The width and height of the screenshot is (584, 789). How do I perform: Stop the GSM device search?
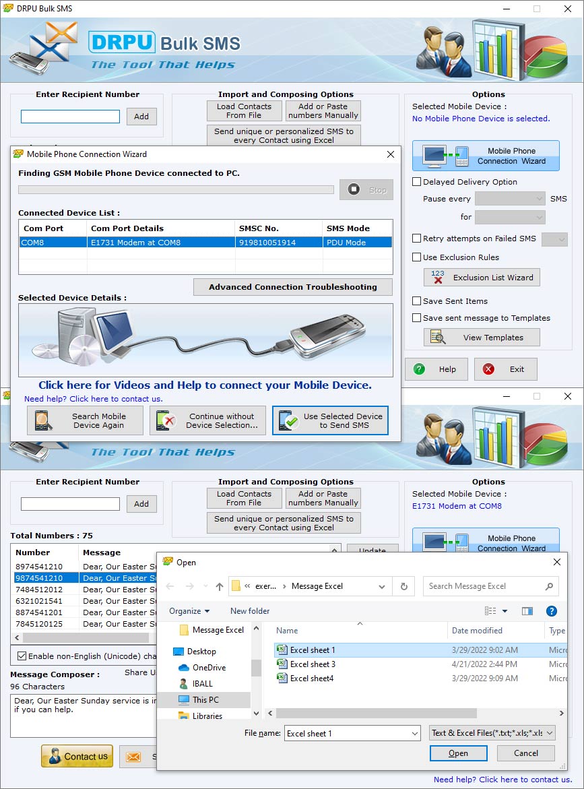coord(366,189)
